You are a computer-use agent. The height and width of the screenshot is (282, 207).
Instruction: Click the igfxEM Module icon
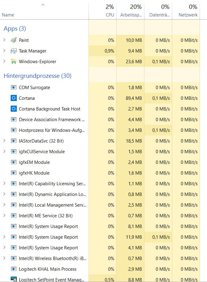click(x=13, y=162)
